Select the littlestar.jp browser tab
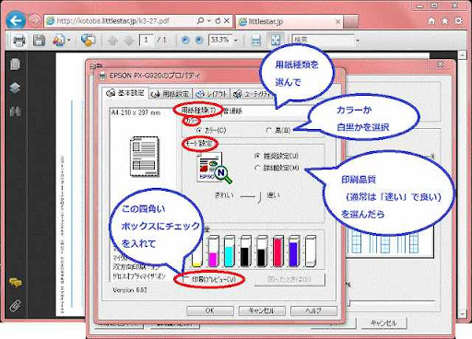472x339 pixels. coord(289,21)
